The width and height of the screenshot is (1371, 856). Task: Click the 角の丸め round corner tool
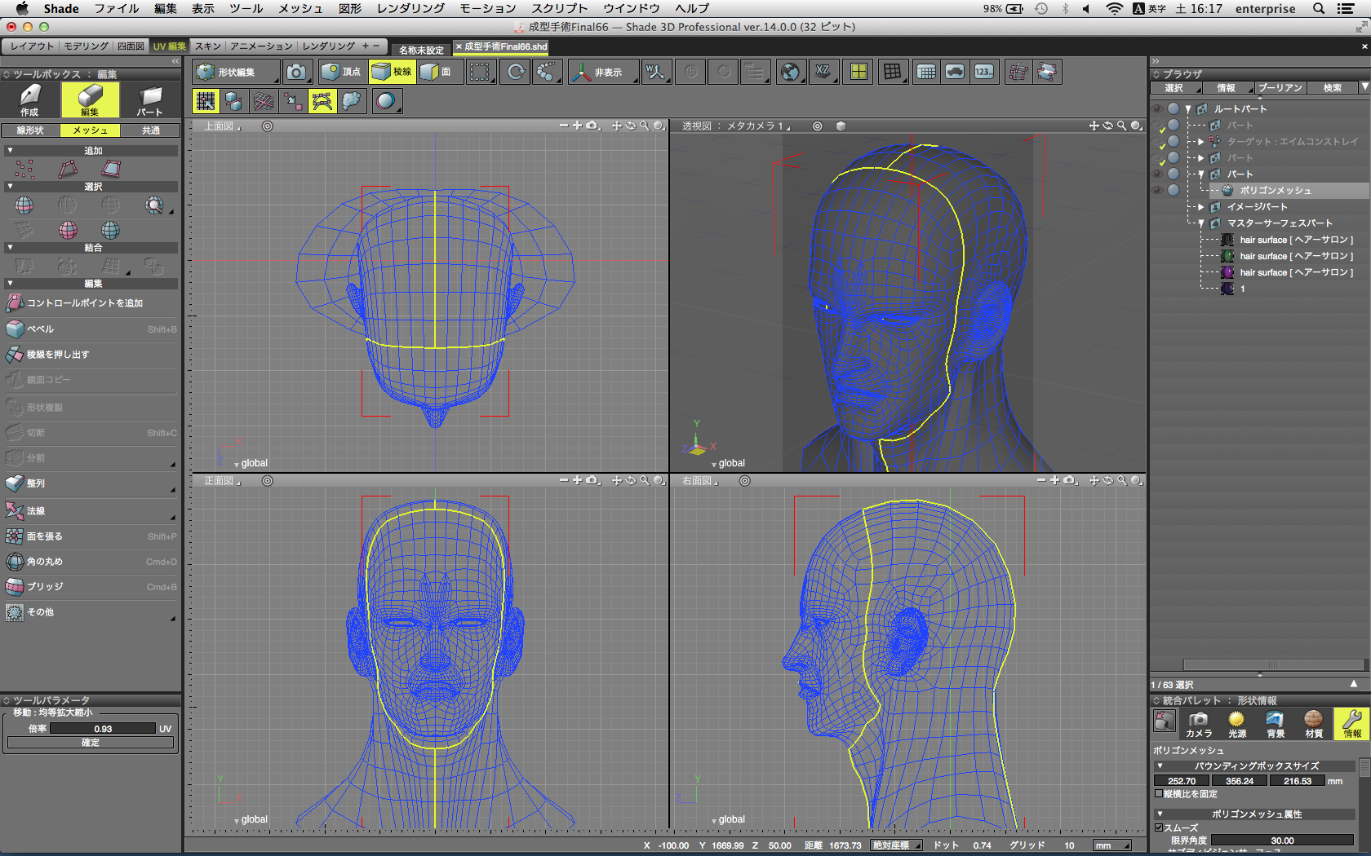coord(45,562)
